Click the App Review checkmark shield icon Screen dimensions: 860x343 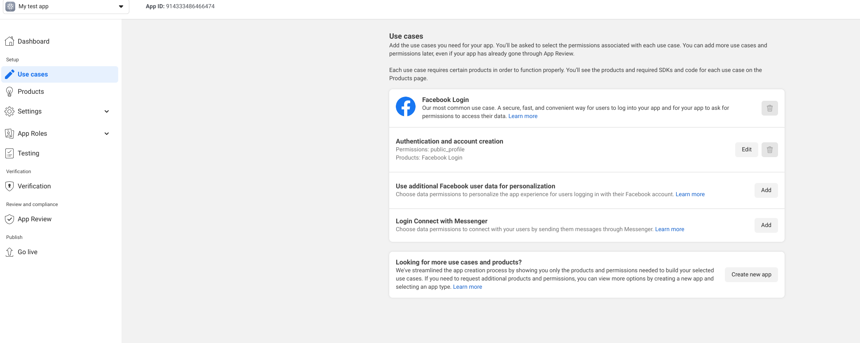[x=9, y=219]
